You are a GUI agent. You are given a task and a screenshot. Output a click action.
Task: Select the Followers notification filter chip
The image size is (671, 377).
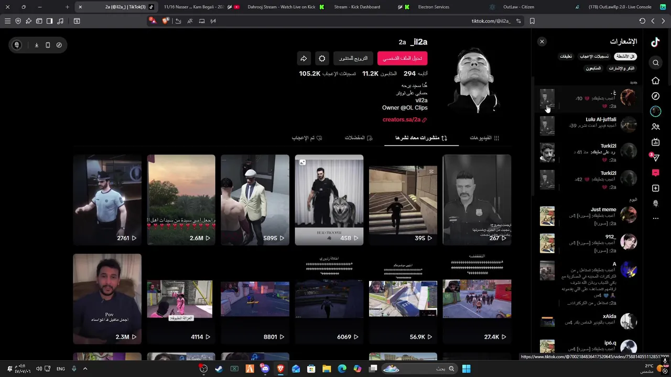point(593,68)
